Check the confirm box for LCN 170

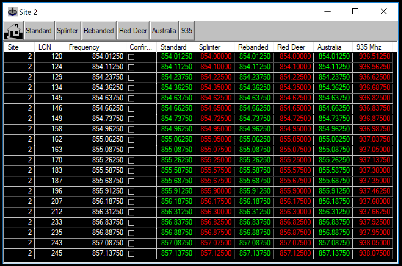tap(131, 161)
